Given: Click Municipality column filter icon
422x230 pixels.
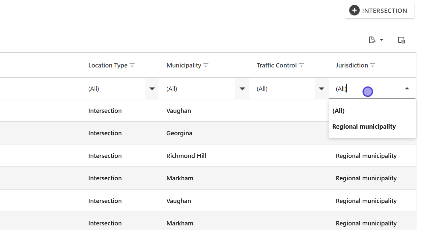Looking at the screenshot, I should coord(206,65).
